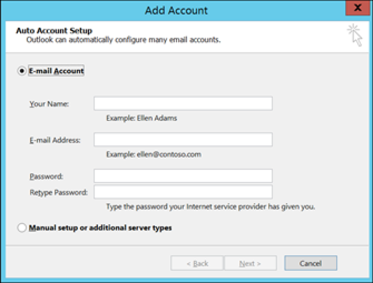Go to the Back step
Screen dimensions: 373x283
point(197,263)
